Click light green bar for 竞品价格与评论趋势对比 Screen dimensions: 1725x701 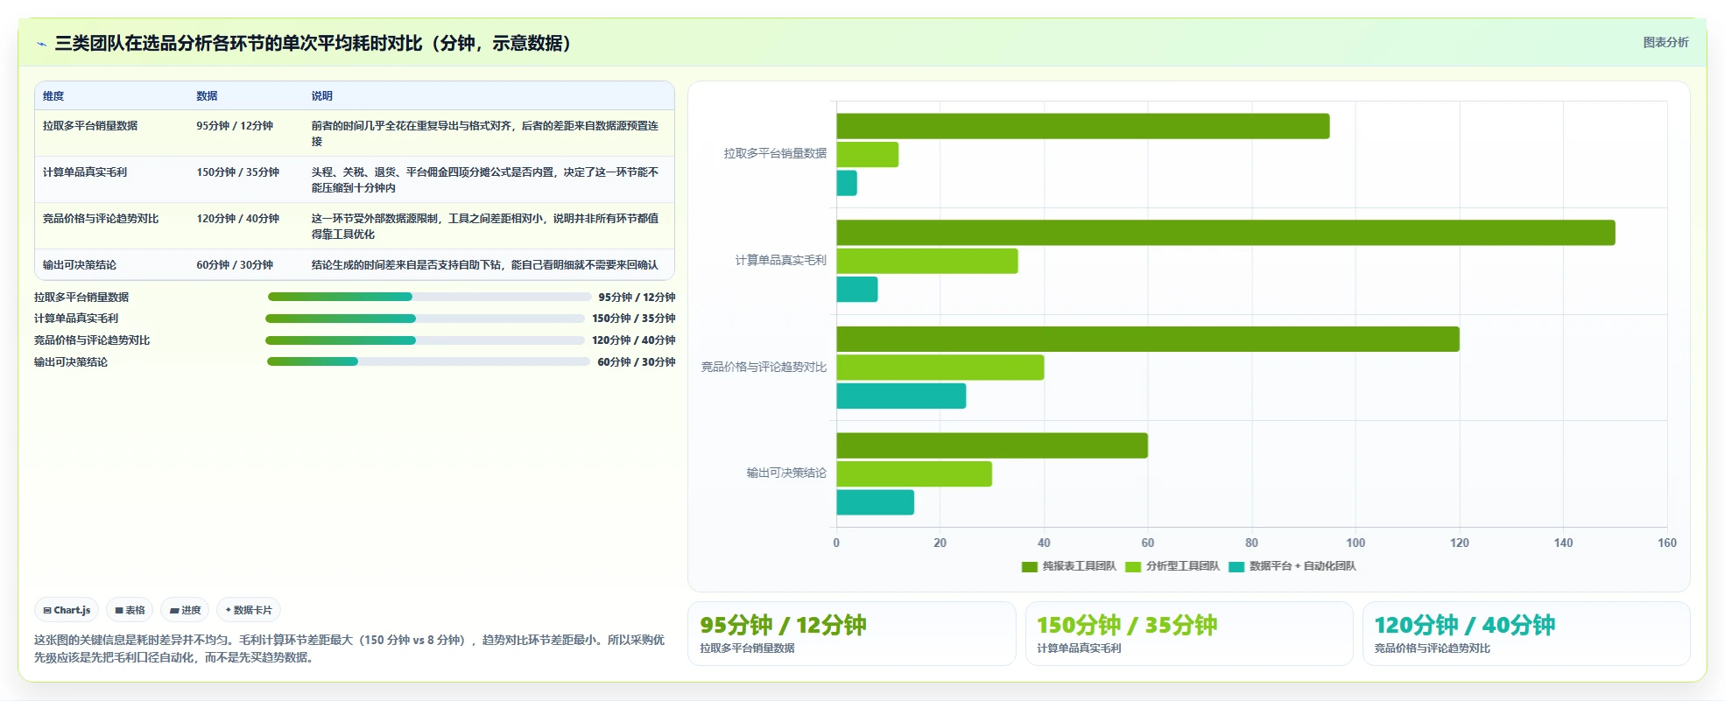click(940, 368)
